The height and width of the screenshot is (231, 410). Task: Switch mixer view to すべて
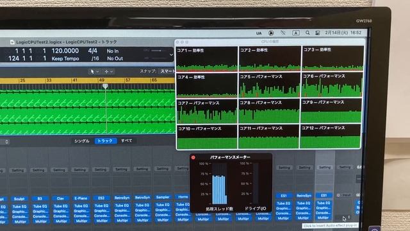127,141
